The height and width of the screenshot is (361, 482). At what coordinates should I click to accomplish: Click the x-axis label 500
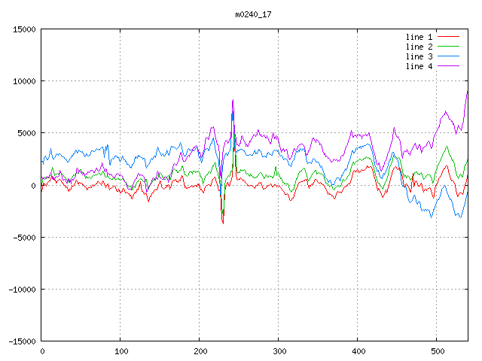click(x=438, y=351)
